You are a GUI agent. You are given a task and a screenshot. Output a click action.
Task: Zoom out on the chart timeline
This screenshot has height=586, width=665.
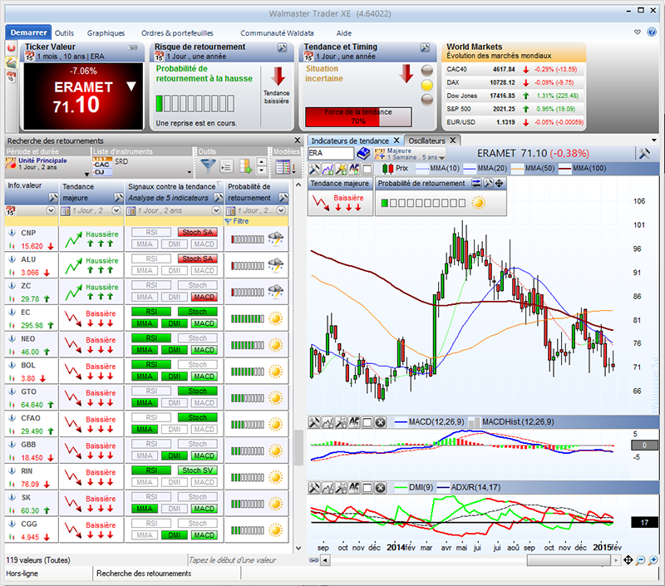tap(641, 560)
